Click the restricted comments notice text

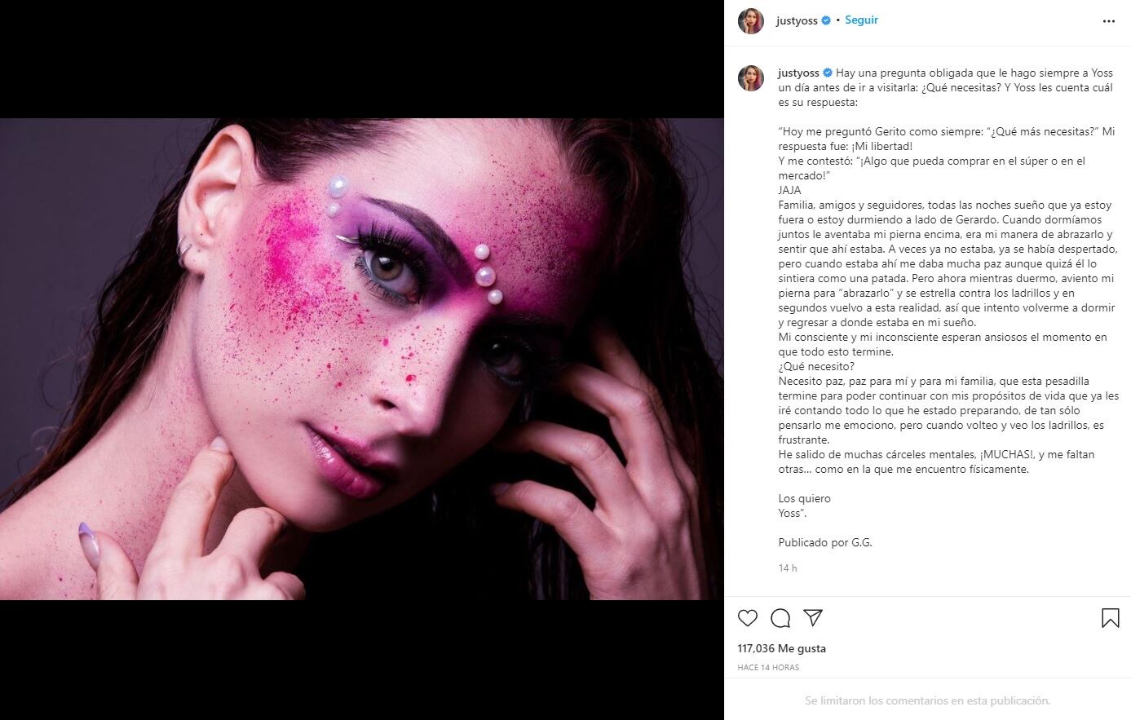927,700
